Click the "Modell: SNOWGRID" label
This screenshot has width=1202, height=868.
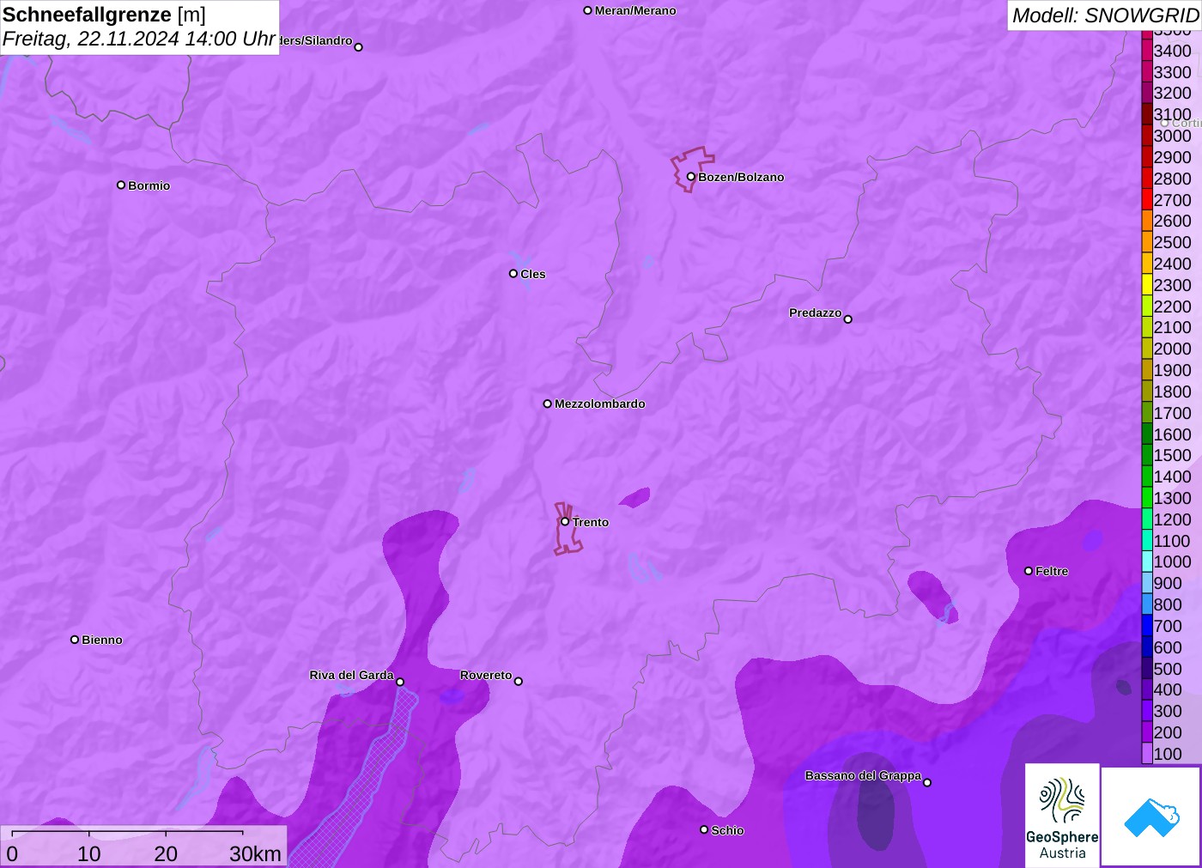(1105, 15)
